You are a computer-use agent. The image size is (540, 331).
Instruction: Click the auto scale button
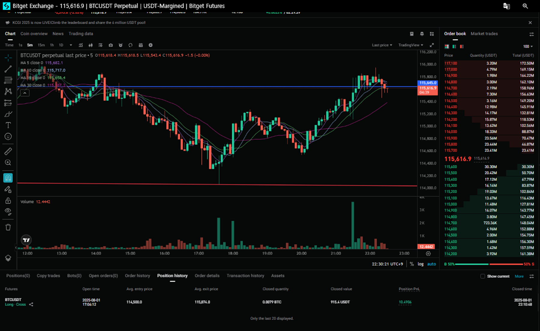pyautogui.click(x=432, y=264)
